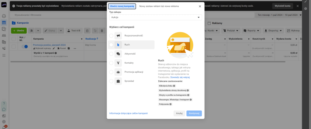Open the Typ zakupu Aukcja dropdown

pyautogui.click(x=156, y=17)
